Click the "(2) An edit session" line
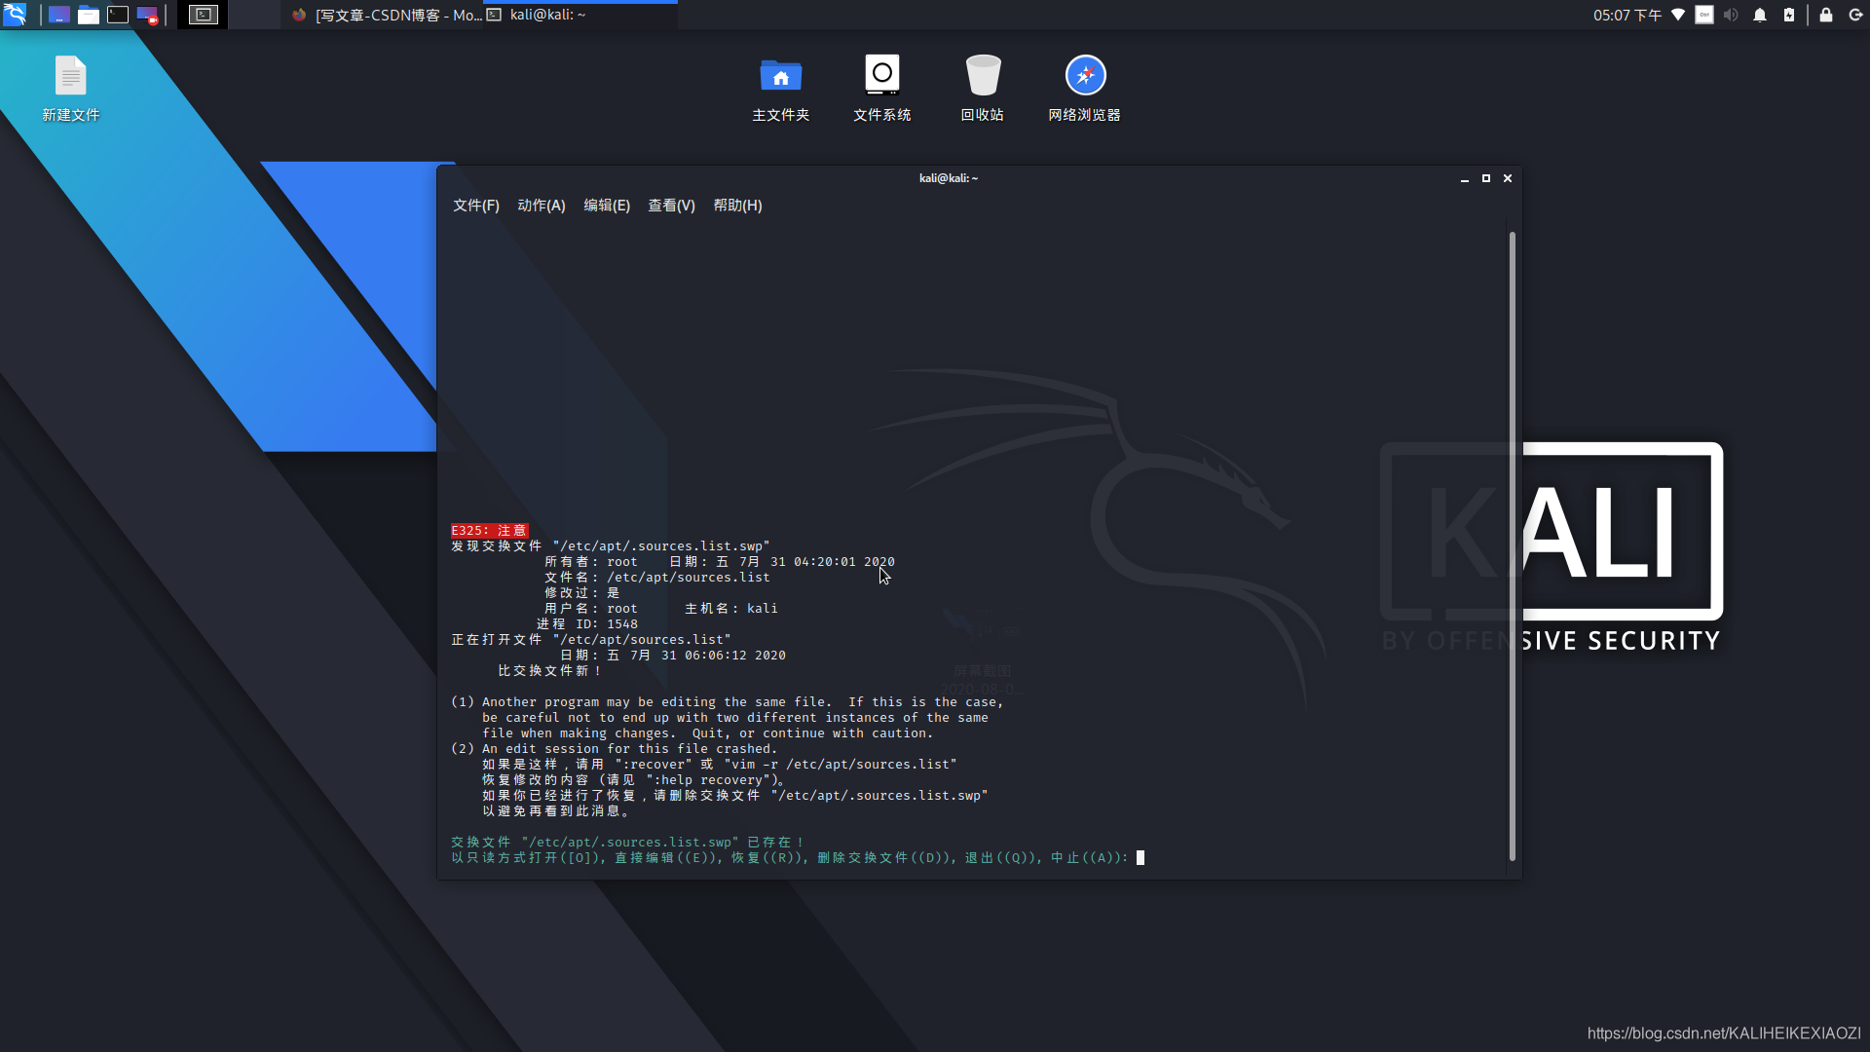Viewport: 1870px width, 1052px height. point(614,749)
